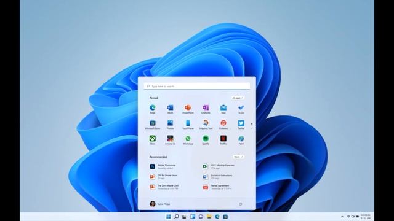Screen dimensions: 394x221
Task: Open the Your Phone pinned app
Action: (188, 125)
